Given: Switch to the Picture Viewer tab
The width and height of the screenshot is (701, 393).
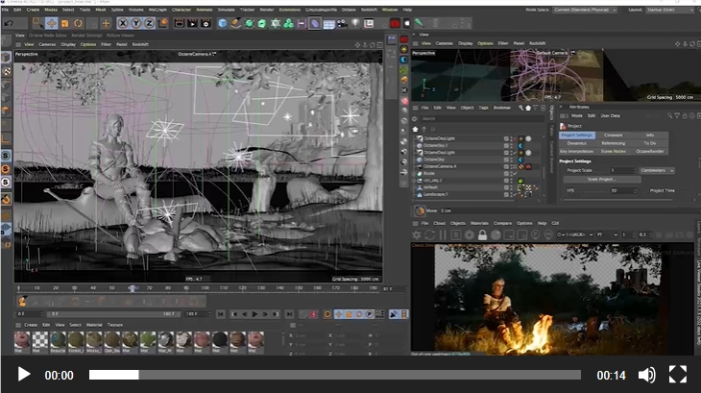Looking at the screenshot, I should coord(120,36).
